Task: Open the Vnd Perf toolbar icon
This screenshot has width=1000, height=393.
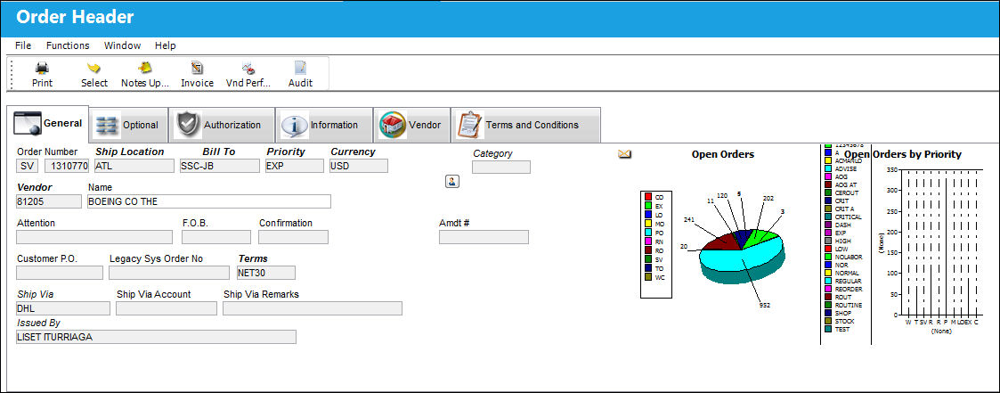Action: 248,68
